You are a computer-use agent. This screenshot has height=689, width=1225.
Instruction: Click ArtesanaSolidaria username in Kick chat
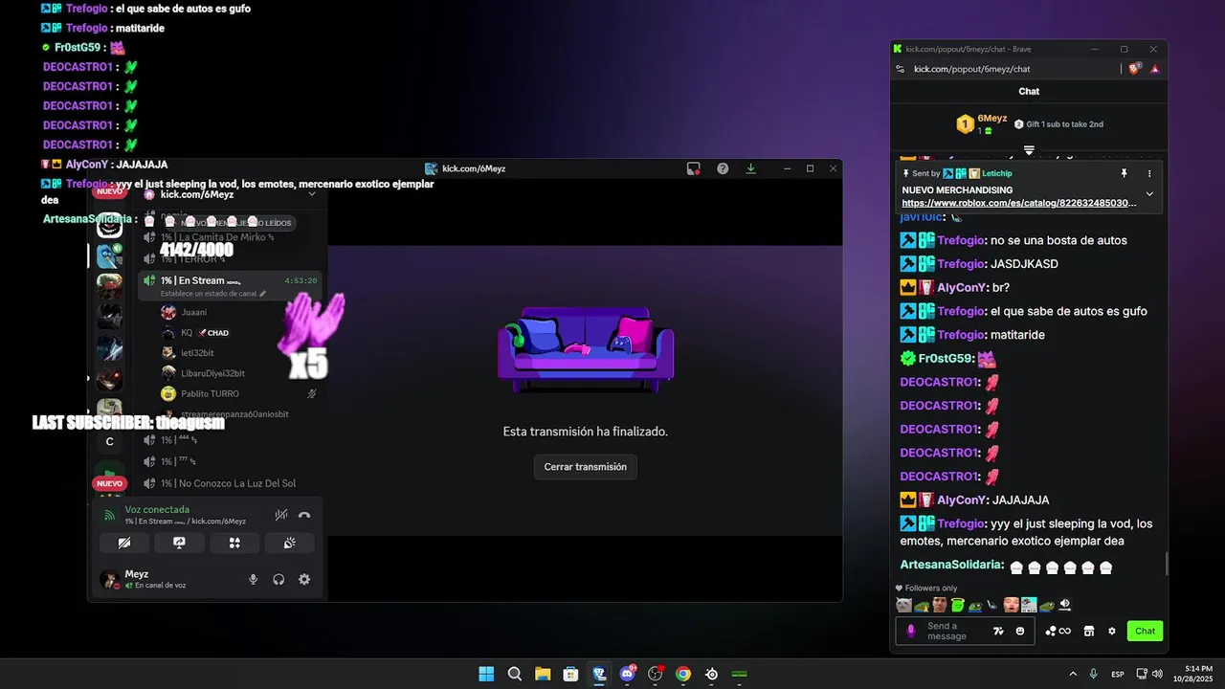point(951,566)
